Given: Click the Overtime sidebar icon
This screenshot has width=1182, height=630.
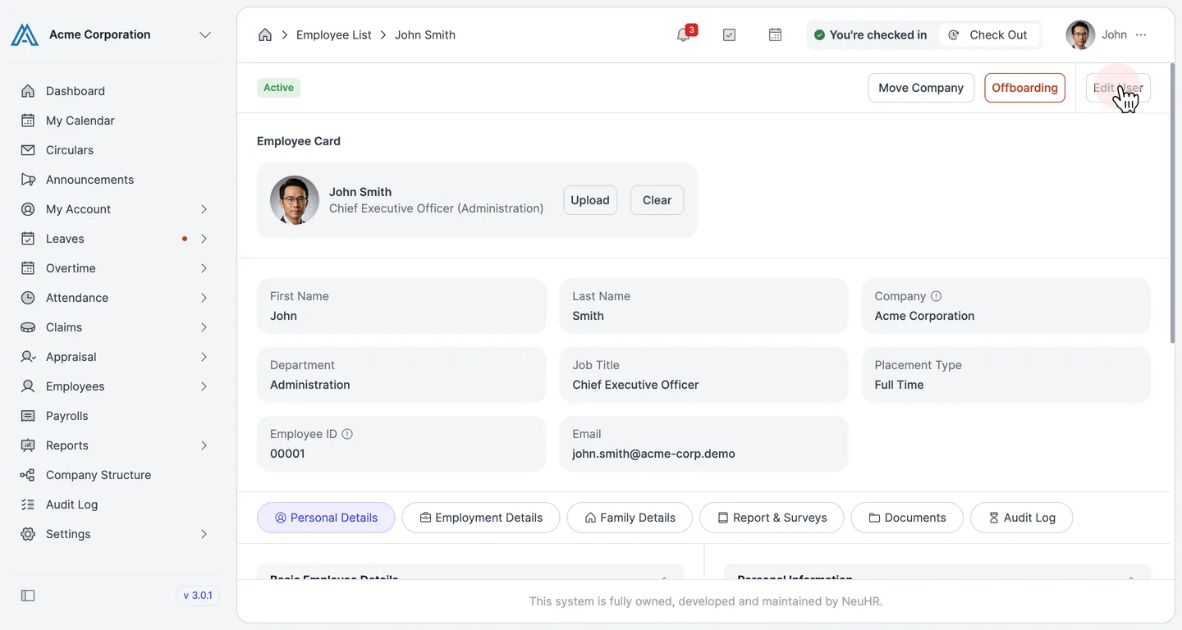Looking at the screenshot, I should 28,268.
